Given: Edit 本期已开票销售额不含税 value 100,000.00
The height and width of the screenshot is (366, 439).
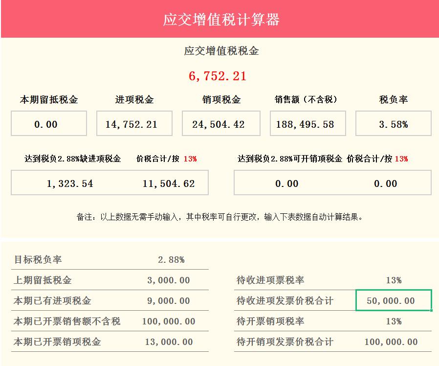Looking at the screenshot, I should point(169,321).
